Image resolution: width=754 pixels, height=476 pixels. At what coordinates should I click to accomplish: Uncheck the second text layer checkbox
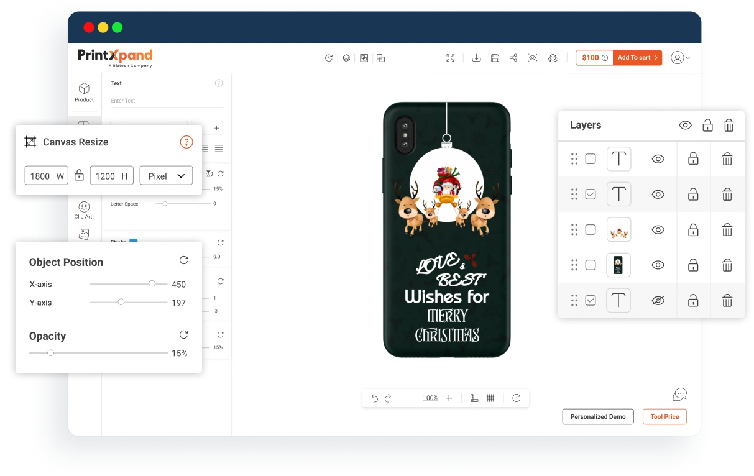(x=591, y=195)
